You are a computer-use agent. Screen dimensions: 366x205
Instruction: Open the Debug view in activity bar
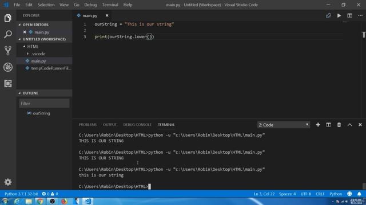[7, 67]
